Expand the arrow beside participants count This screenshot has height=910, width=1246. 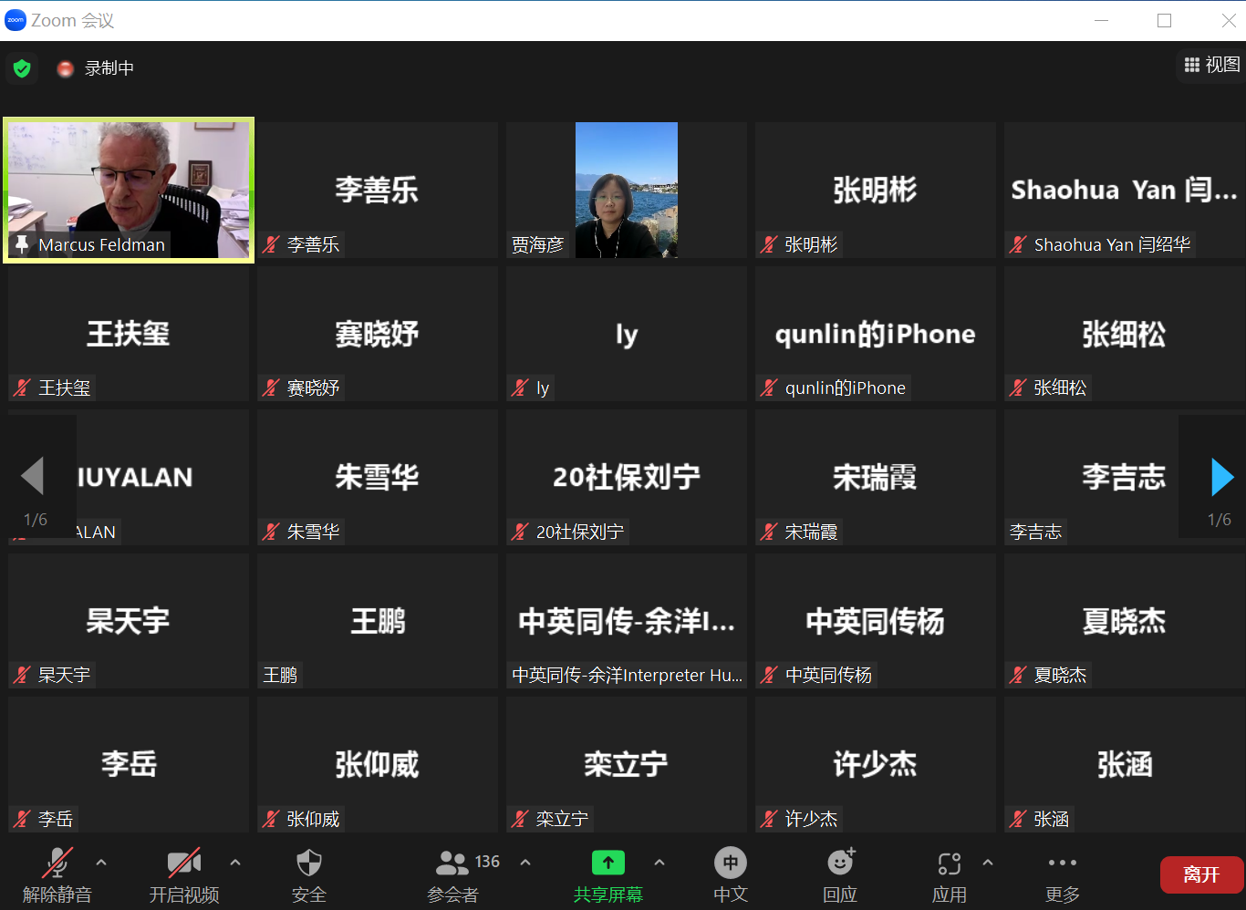pos(525,862)
